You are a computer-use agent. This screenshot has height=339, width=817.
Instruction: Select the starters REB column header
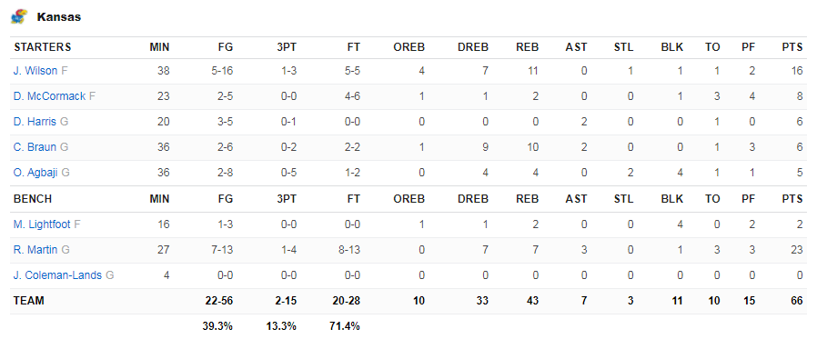[x=528, y=47]
